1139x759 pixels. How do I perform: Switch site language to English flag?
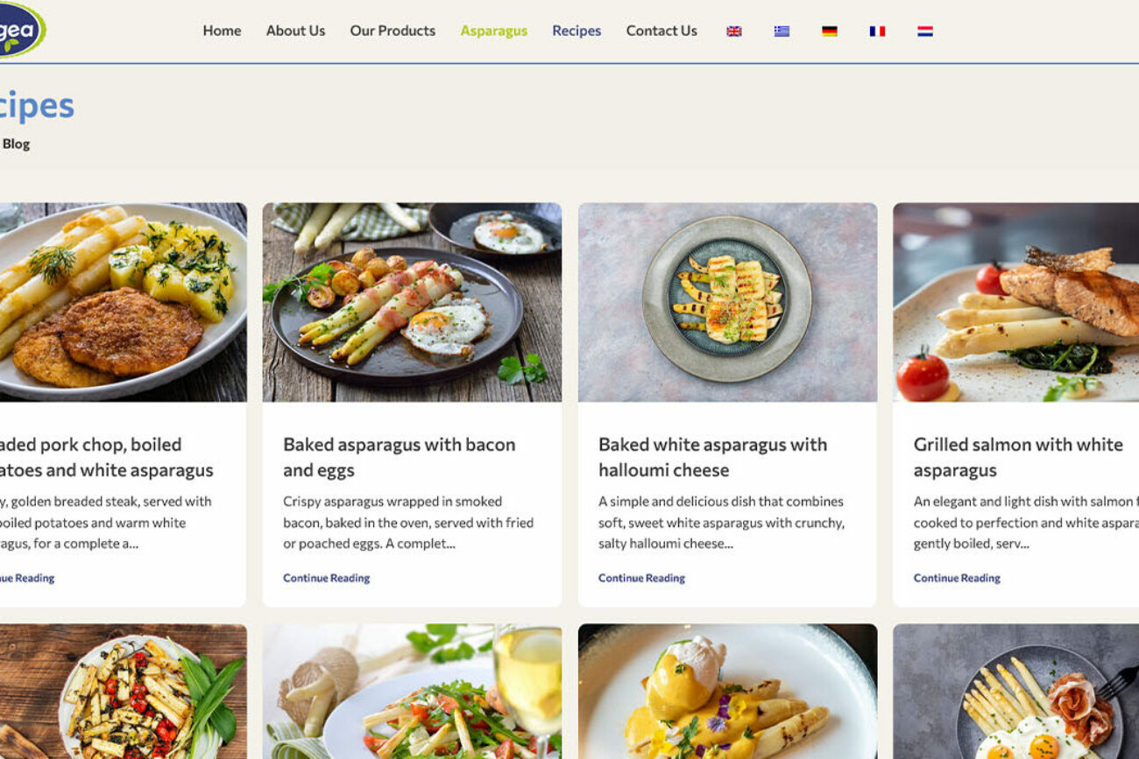(734, 32)
